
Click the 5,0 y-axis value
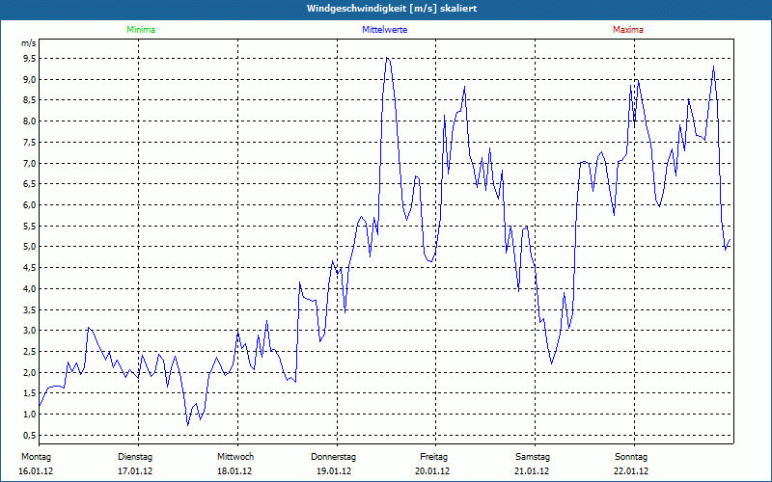tap(29, 247)
